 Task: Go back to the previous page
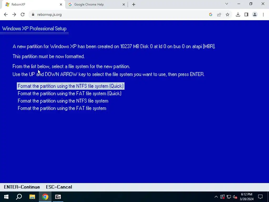pos(6,15)
